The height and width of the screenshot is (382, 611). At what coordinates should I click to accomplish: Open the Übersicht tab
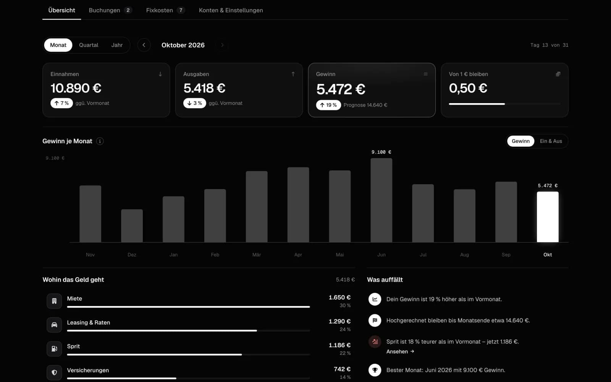[x=61, y=10]
